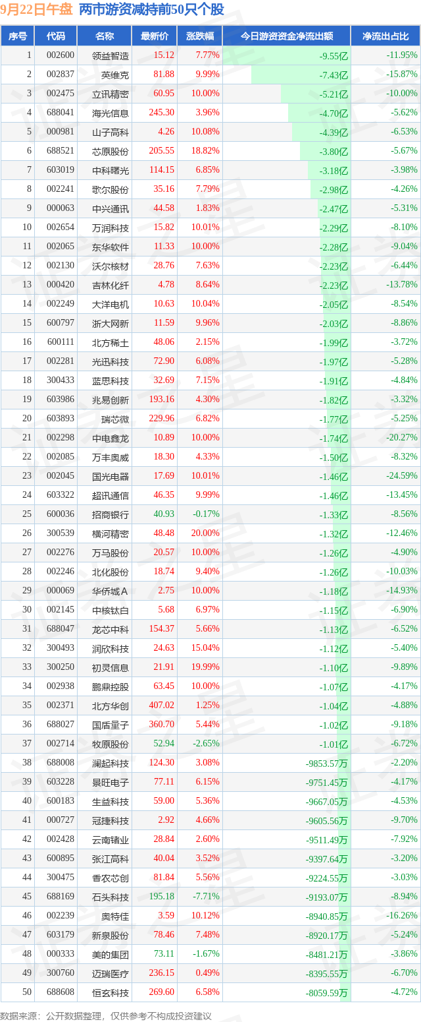This screenshot has width=421, height=1022.
Task: Click the title 两市游资减持前50只个股
Action: pyautogui.click(x=151, y=9)
